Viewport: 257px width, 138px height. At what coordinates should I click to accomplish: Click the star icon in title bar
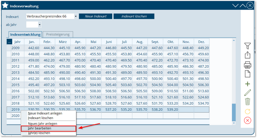coord(5,6)
